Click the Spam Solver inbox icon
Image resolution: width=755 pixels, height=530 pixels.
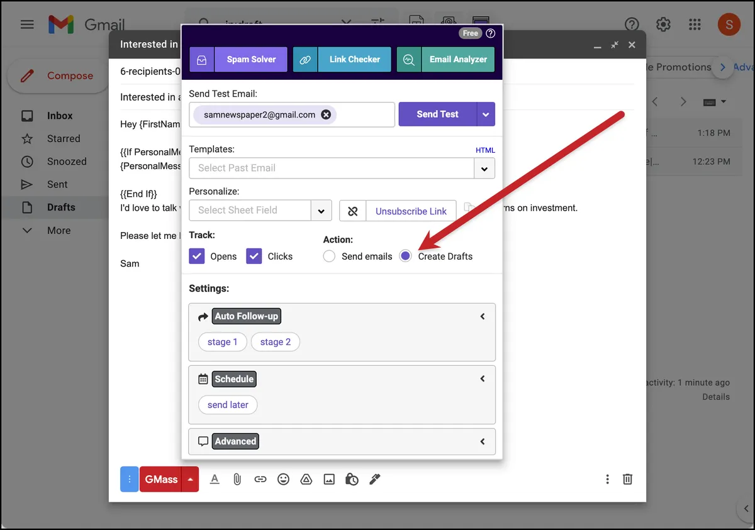202,60
